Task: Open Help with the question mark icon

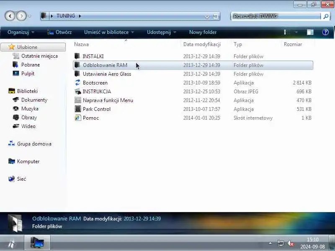Action: point(325,32)
